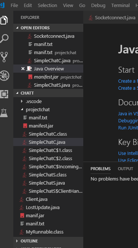Viewport: 138px width, 248px height.
Task: Open SimpleChatC$1.class file
Action: 48,150
